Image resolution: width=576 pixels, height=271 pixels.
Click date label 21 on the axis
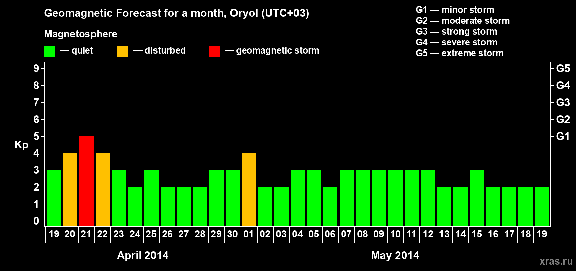pos(86,234)
